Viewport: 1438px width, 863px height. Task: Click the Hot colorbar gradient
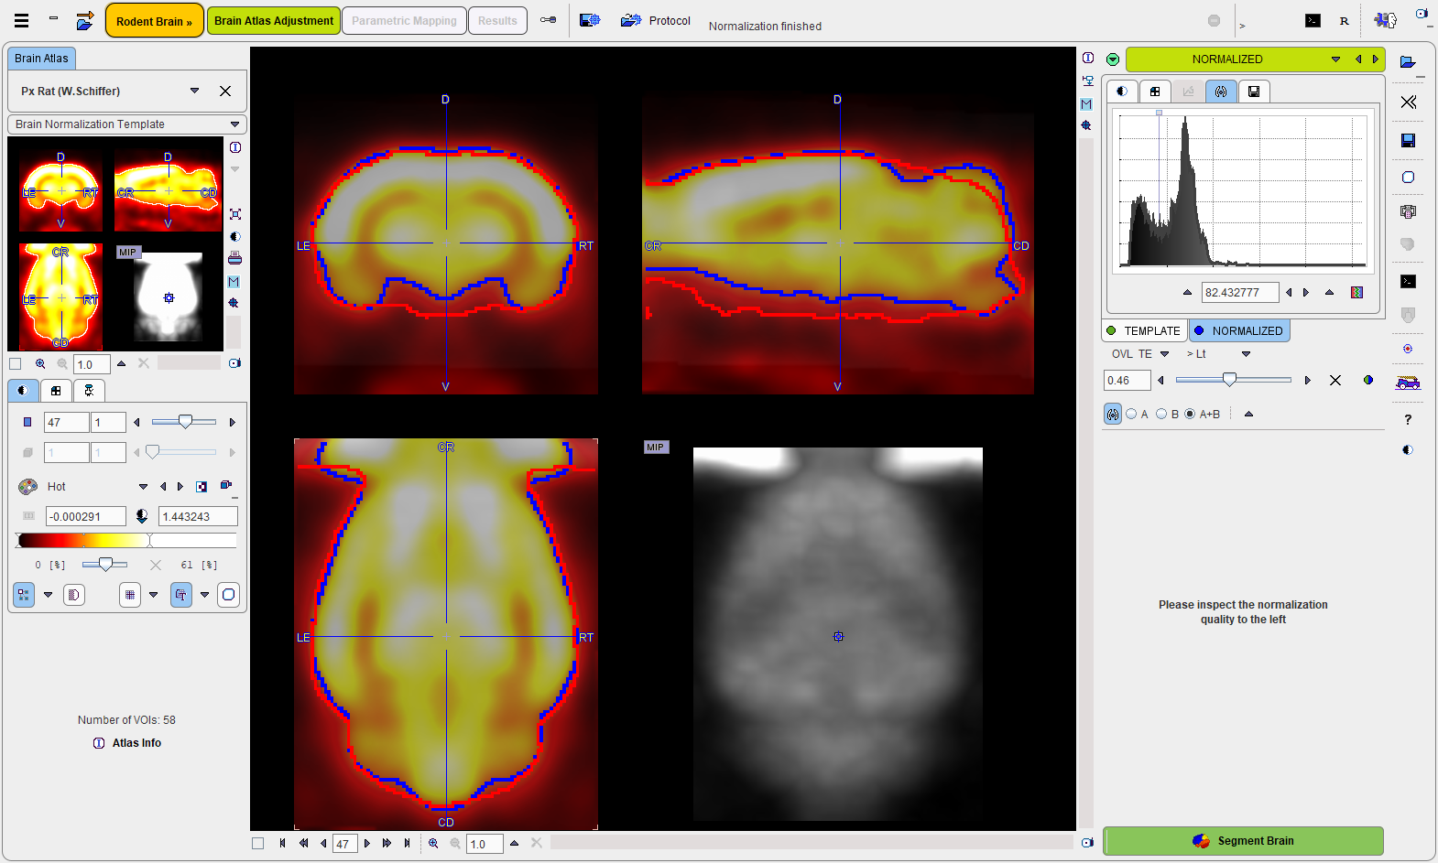click(x=126, y=541)
